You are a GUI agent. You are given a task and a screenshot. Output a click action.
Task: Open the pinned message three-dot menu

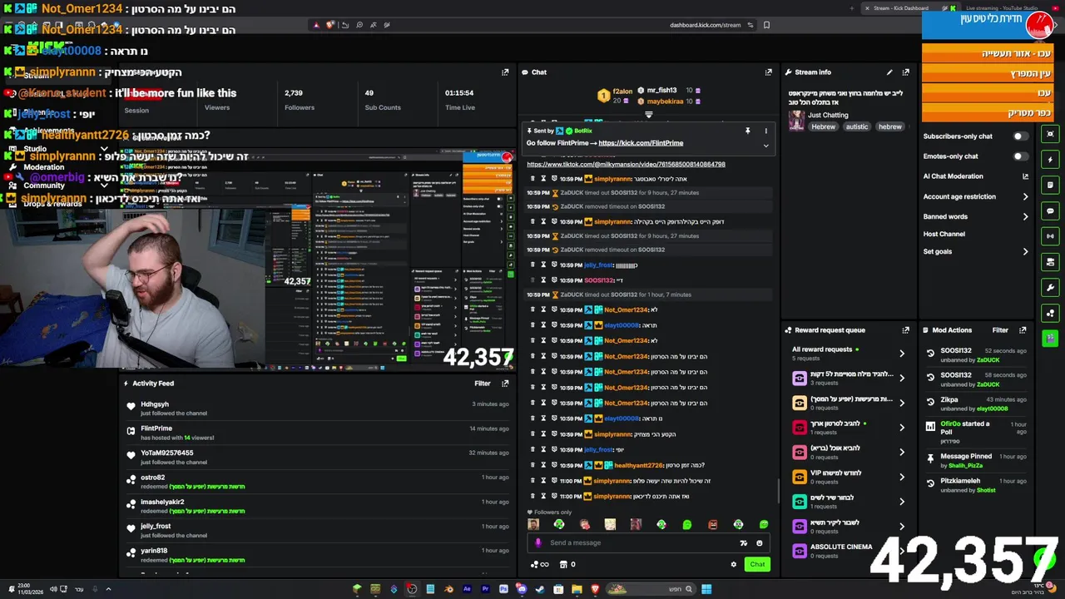coord(765,131)
